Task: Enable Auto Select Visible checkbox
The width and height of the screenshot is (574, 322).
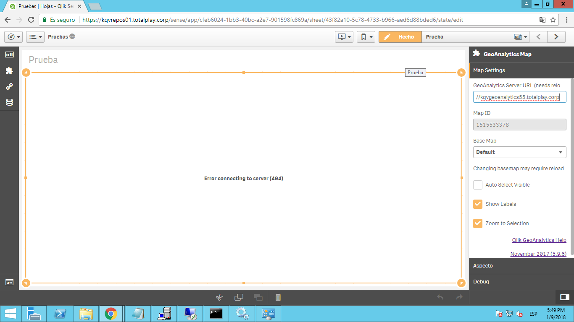Action: [478, 185]
